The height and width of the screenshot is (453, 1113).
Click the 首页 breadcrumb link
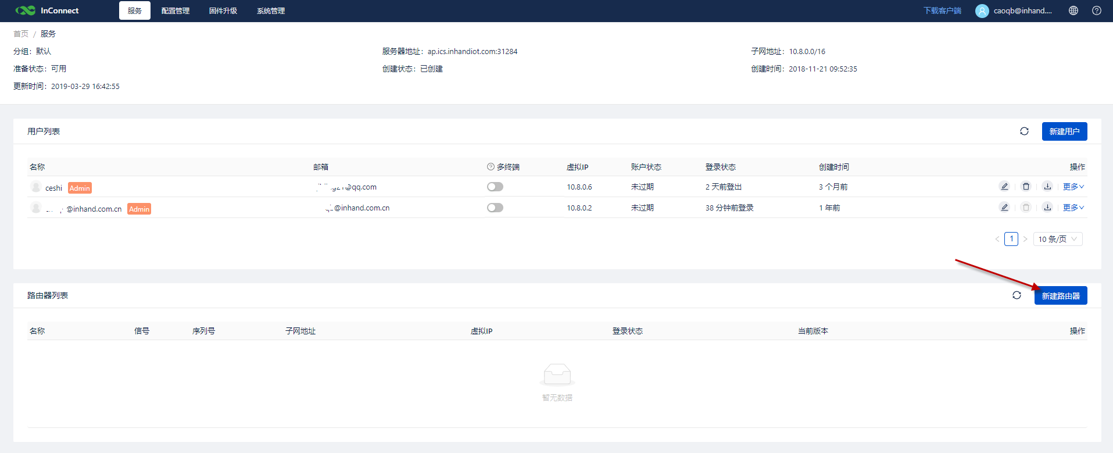21,34
